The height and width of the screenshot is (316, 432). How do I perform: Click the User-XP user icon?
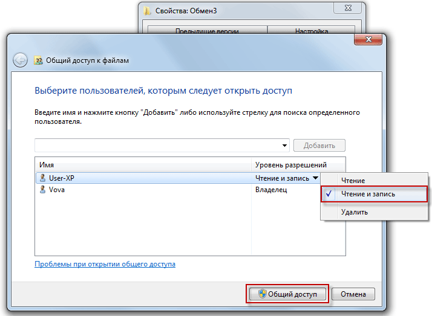pyautogui.click(x=42, y=178)
